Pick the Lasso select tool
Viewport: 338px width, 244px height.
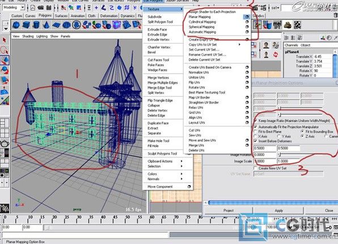(x=5, y=50)
